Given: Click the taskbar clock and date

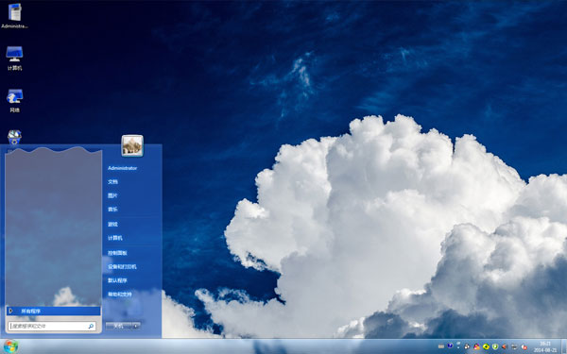Looking at the screenshot, I should click(x=545, y=346).
